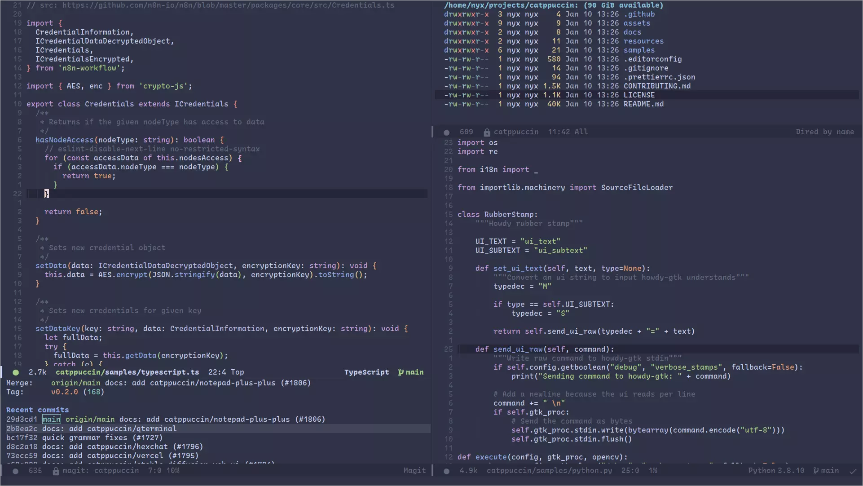Click the v0.2.0 tag in Magit header
863x486 pixels.
(x=64, y=392)
